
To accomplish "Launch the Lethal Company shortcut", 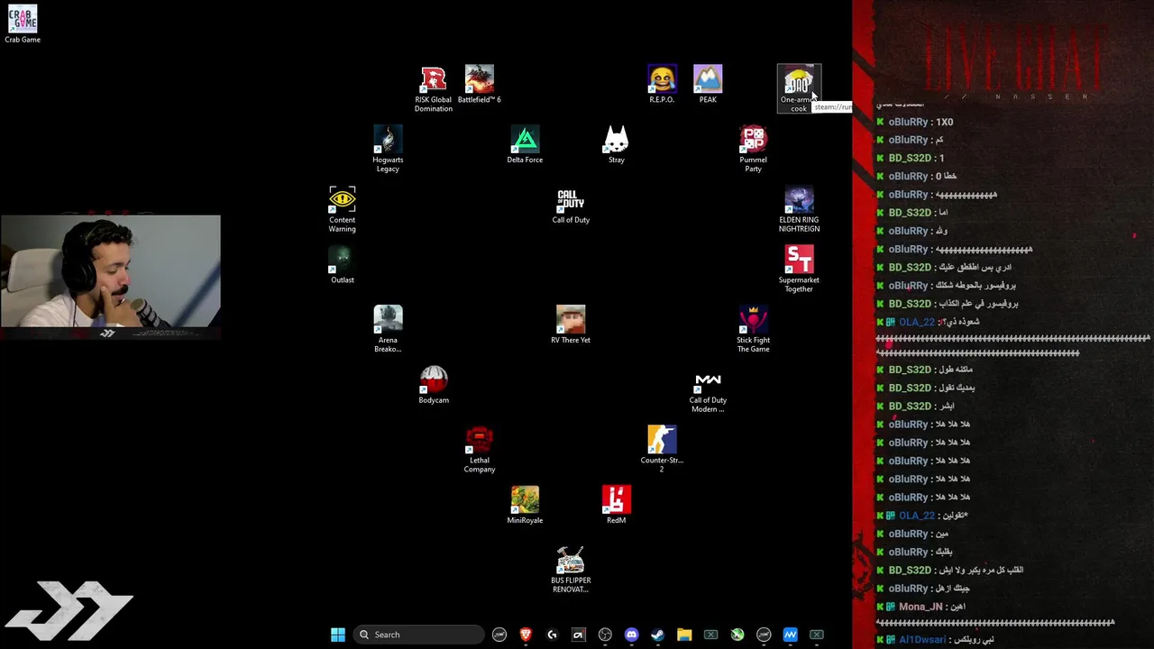I will tap(480, 450).
